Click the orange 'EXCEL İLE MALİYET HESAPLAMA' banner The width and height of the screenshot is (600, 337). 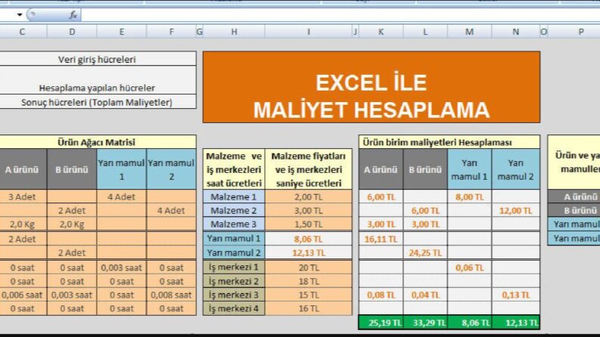[x=372, y=87]
